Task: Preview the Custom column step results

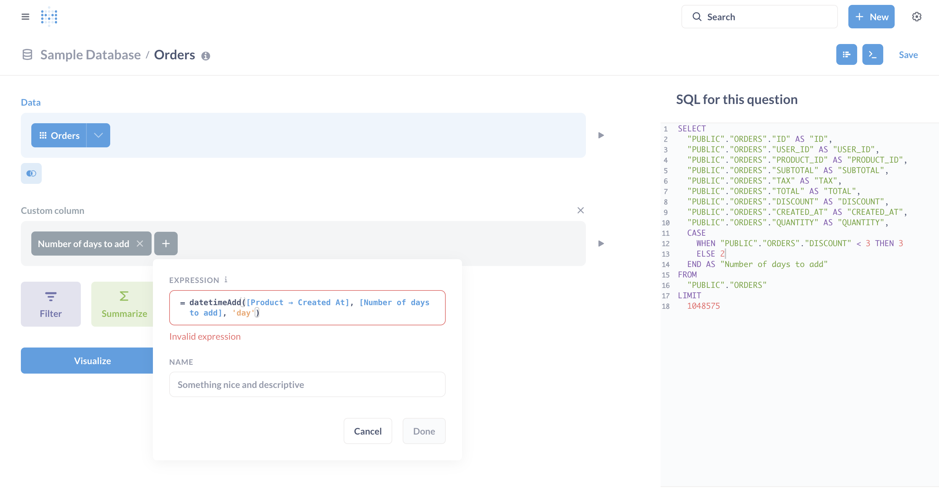Action: tap(601, 244)
